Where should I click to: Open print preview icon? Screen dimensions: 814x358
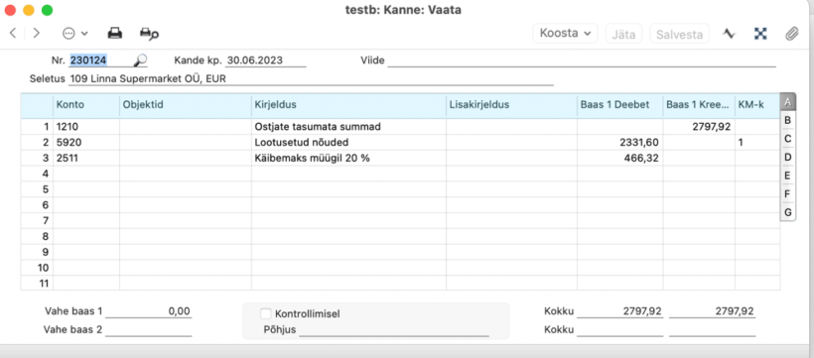pyautogui.click(x=149, y=34)
